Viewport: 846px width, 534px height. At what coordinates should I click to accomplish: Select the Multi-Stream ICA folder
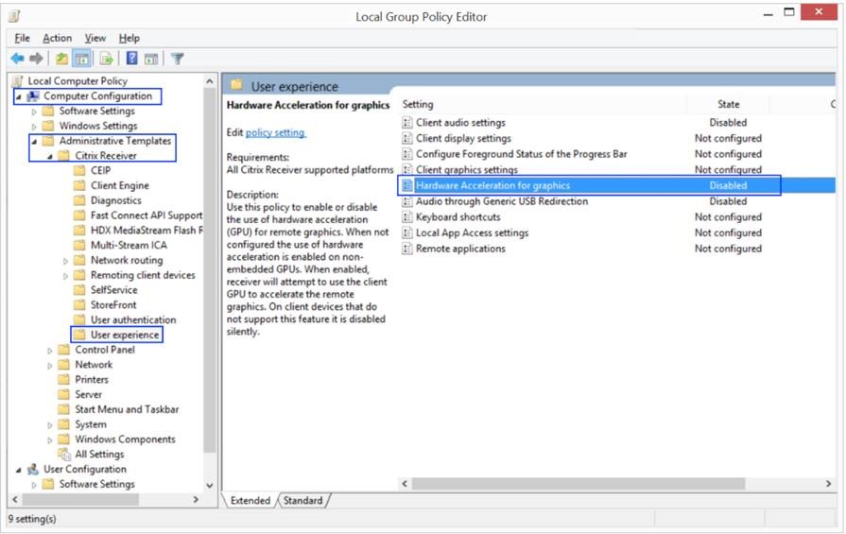click(x=129, y=246)
